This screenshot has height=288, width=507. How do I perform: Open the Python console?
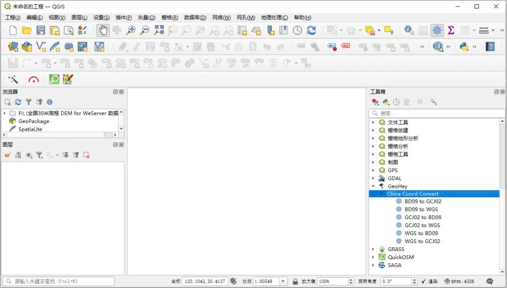464,46
